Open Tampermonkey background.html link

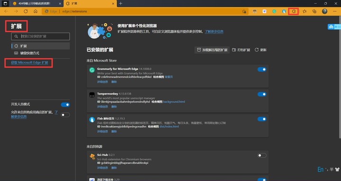[174, 102]
